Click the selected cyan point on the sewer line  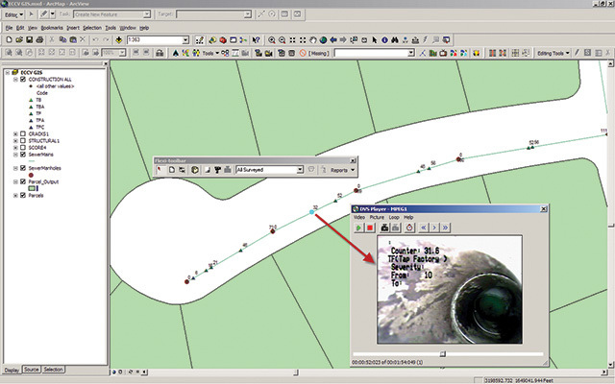(313, 209)
